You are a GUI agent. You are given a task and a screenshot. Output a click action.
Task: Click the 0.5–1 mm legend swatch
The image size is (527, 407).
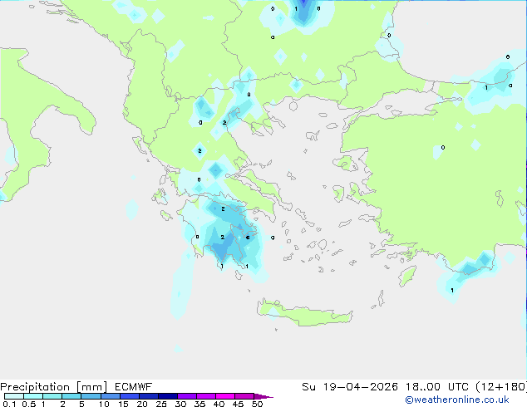coord(33,396)
